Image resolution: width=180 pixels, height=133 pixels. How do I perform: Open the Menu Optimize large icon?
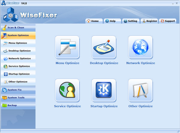pyautogui.click(x=67, y=47)
